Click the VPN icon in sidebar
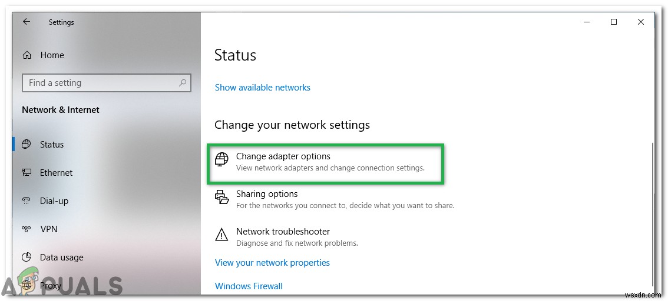 [27, 229]
